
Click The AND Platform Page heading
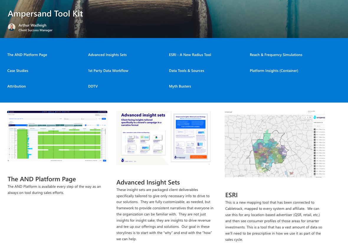pos(42,179)
